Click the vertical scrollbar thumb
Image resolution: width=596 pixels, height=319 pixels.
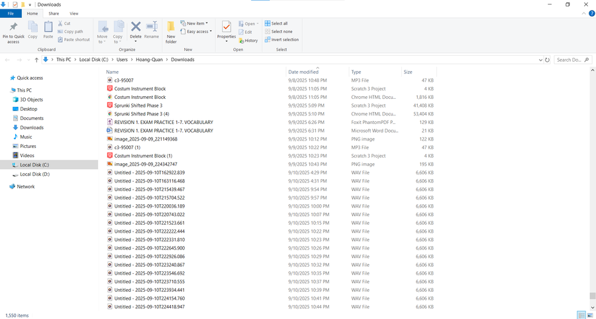coord(592,296)
